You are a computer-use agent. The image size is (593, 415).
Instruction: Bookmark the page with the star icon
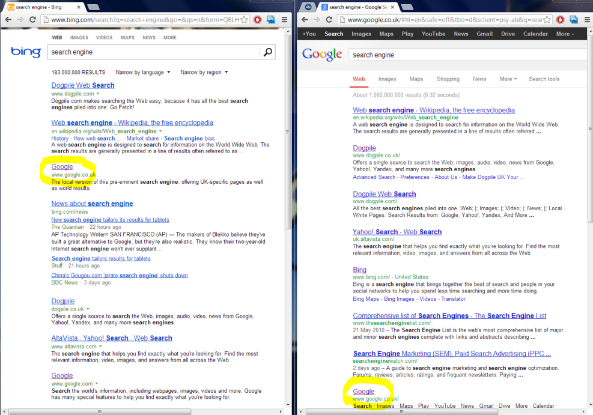(x=244, y=19)
